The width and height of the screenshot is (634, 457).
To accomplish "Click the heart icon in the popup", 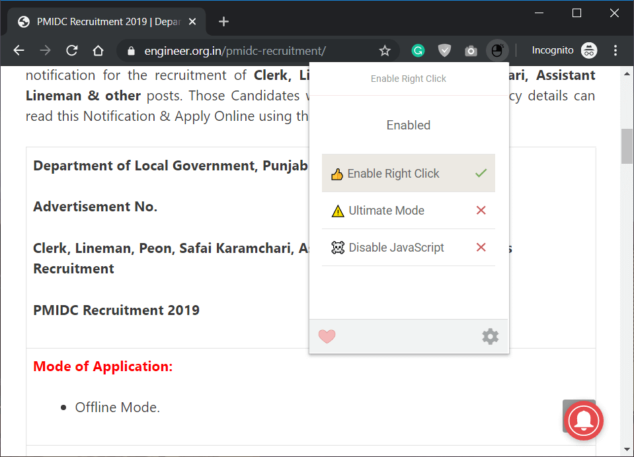I will (327, 336).
